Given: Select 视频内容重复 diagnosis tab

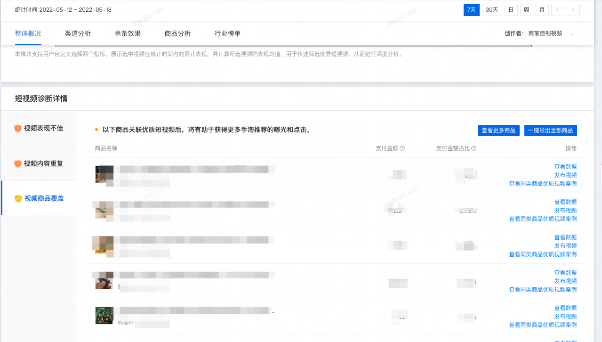Looking at the screenshot, I should tap(39, 163).
